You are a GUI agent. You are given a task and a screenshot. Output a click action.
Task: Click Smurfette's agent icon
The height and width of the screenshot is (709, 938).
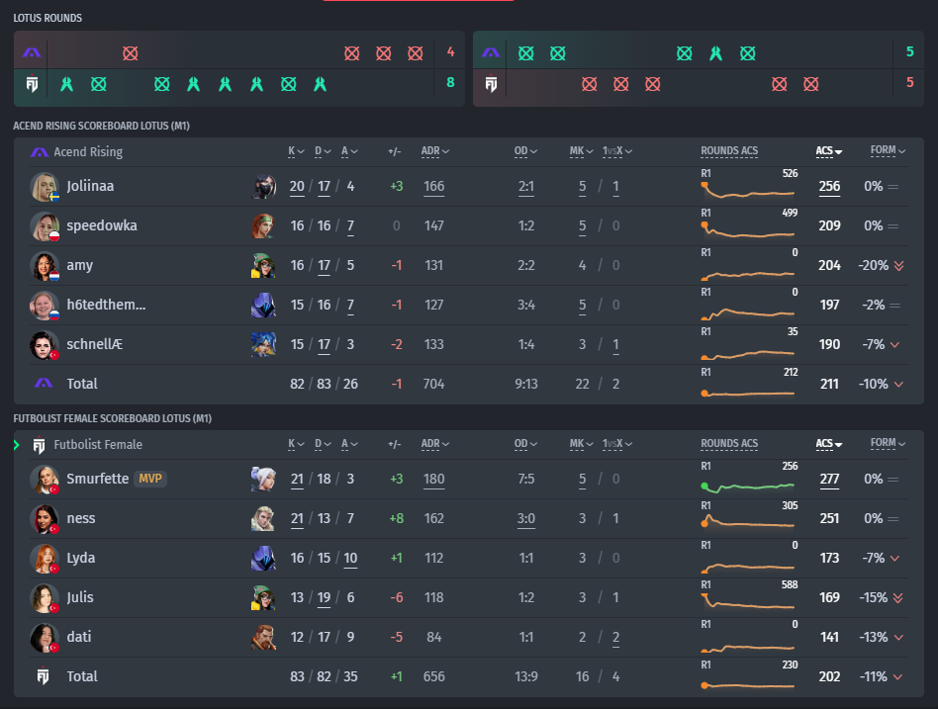click(263, 479)
